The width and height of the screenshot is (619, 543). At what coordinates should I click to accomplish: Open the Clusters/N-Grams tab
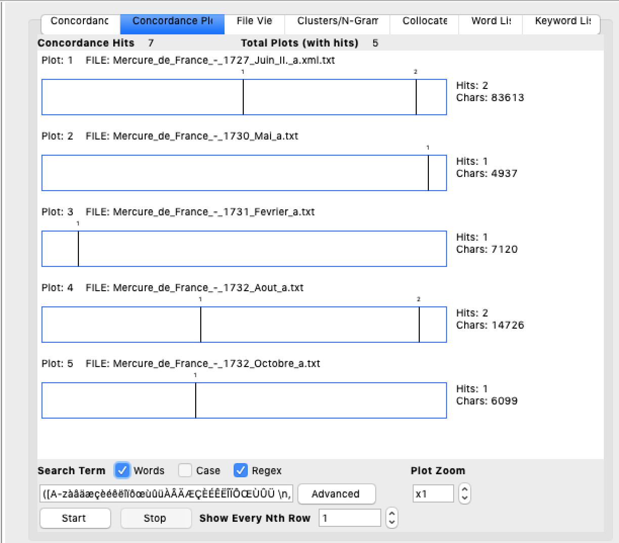(337, 21)
